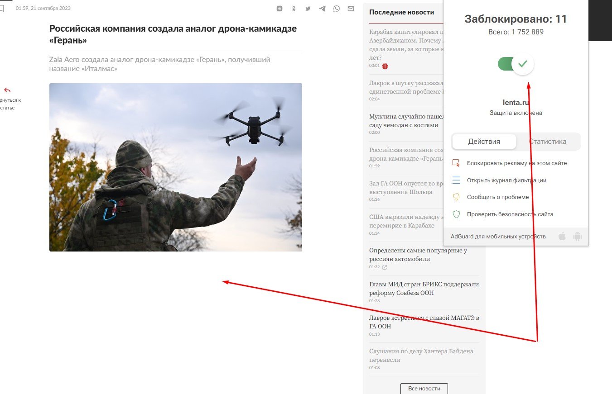Open the filtering log list icon
The width and height of the screenshot is (612, 394).
click(456, 180)
